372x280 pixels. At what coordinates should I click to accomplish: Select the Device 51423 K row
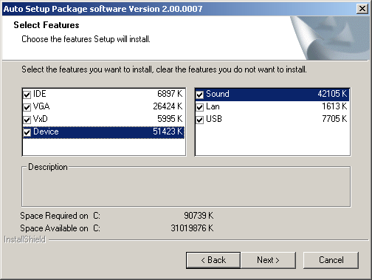coord(103,132)
